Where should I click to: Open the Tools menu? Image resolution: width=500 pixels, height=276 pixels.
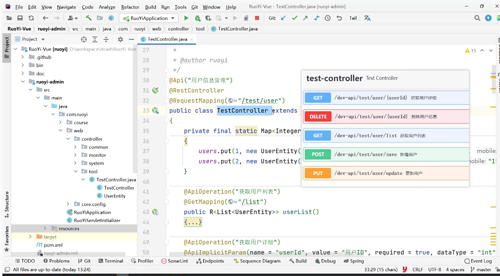click(x=180, y=7)
